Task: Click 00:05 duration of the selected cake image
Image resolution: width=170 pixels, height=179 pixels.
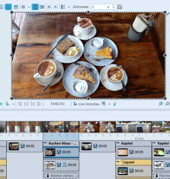Action: (66, 152)
